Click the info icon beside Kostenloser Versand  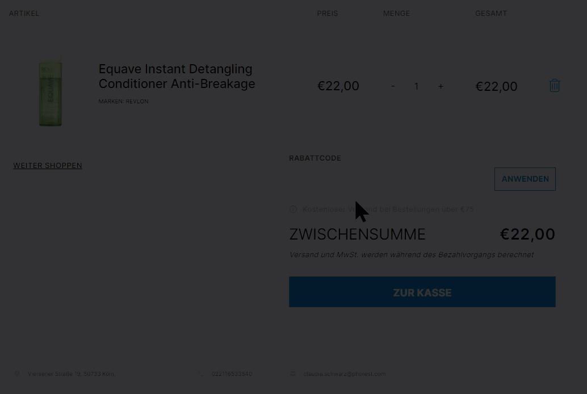pyautogui.click(x=293, y=209)
